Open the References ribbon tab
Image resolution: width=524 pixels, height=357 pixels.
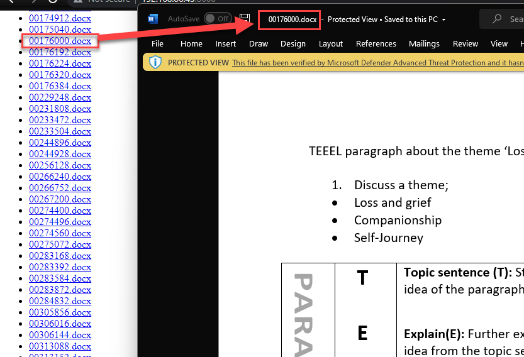point(376,44)
